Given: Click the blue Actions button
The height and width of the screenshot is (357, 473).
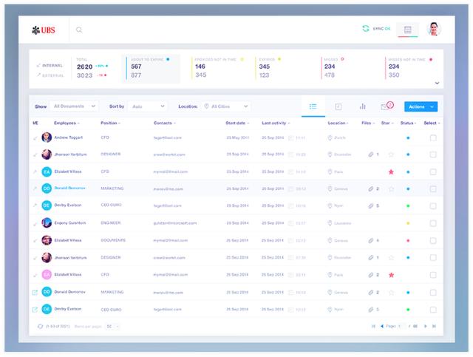Looking at the screenshot, I should (x=421, y=106).
